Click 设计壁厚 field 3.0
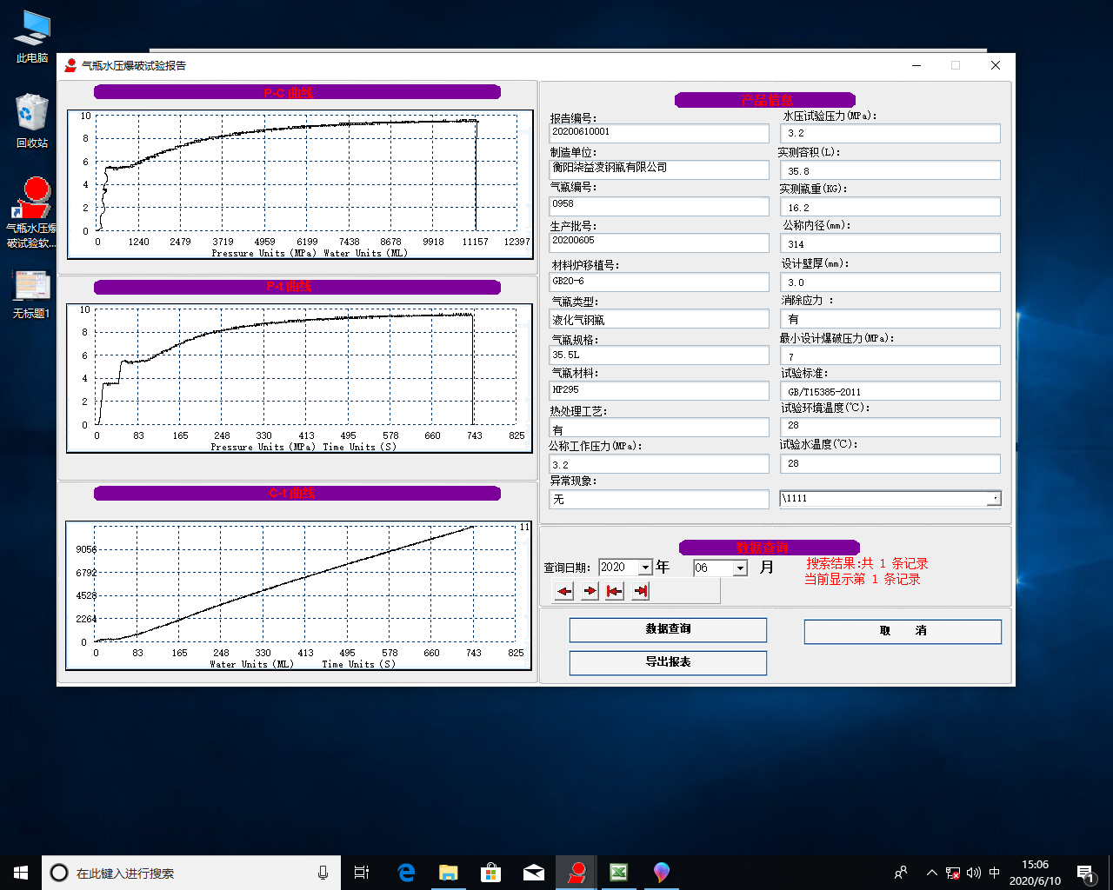The image size is (1113, 890). pos(890,282)
